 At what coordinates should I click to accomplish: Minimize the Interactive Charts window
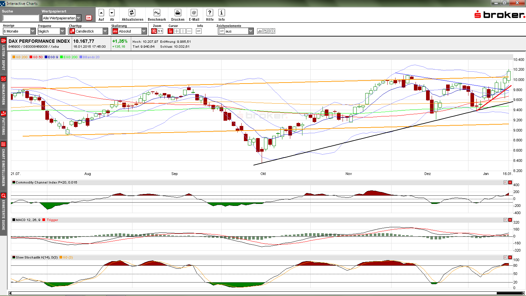tap(496, 3)
